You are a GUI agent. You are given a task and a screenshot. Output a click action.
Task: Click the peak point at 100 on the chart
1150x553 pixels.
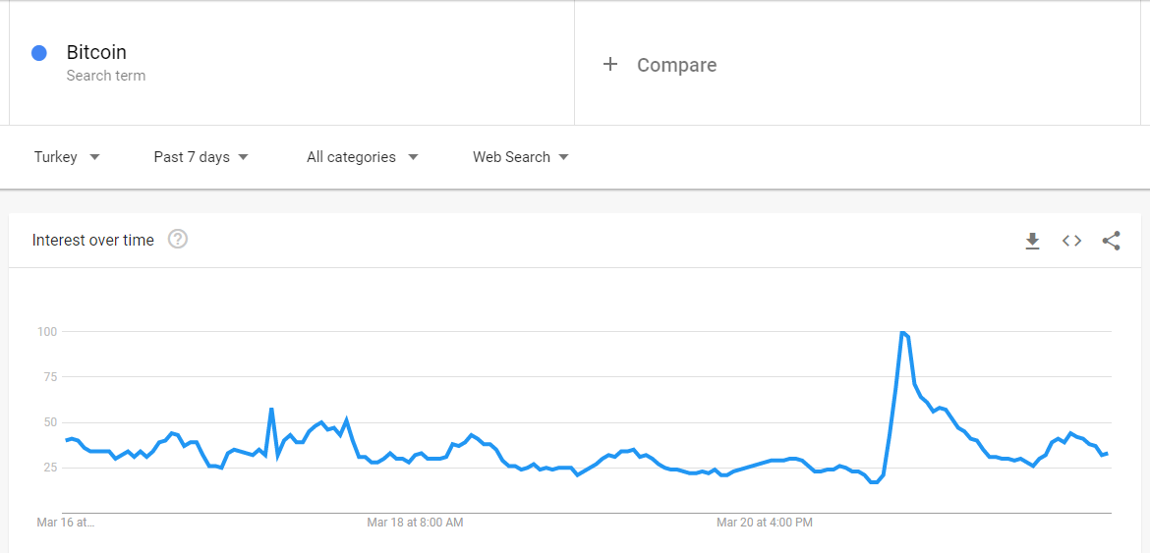(902, 333)
